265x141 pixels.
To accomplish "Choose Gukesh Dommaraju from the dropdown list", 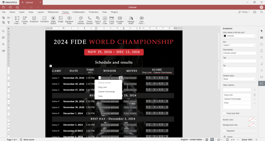I will click(x=106, y=92).
